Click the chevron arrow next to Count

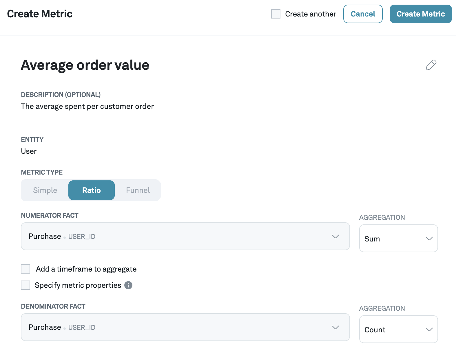(x=429, y=329)
